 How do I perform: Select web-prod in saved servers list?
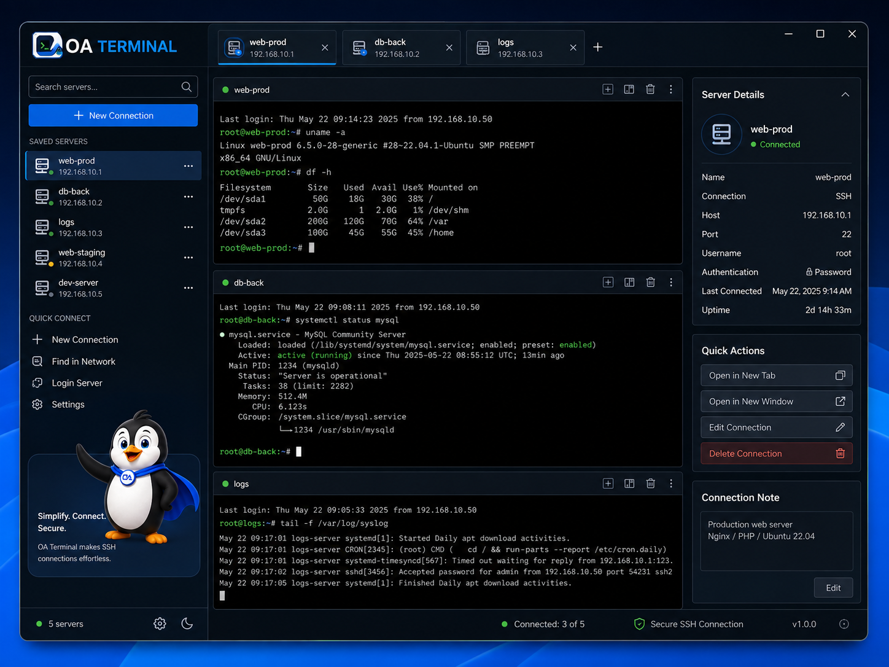[114, 166]
